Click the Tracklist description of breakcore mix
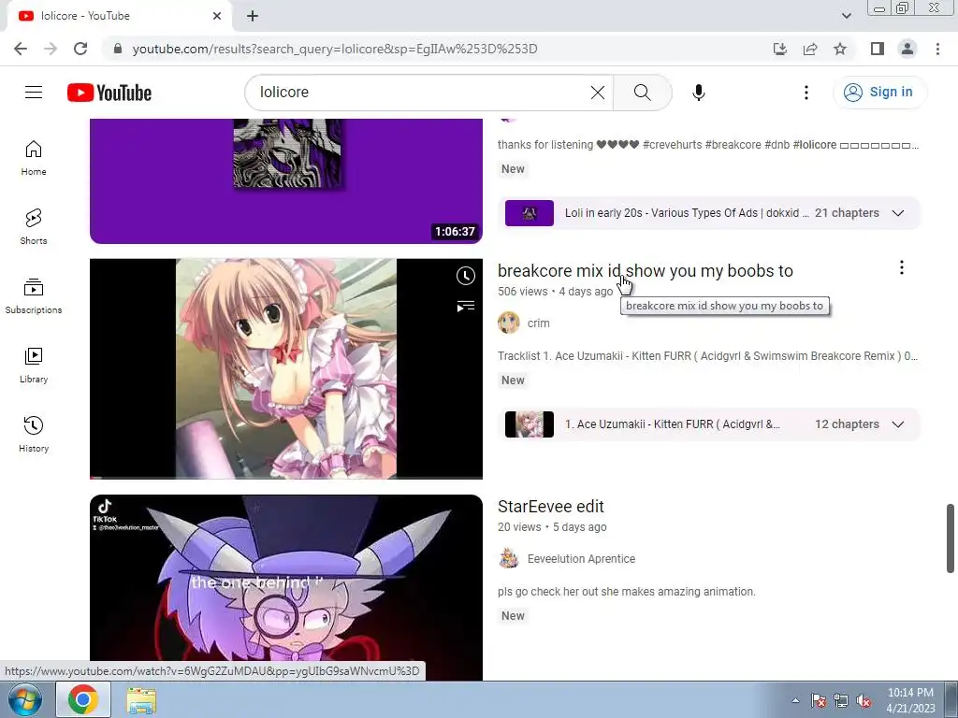 707,356
